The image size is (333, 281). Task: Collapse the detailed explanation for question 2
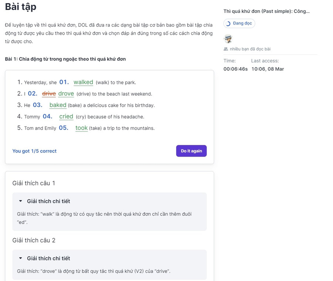21,258
